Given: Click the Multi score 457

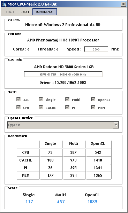Looking at the screenshot, I should [61, 202].
